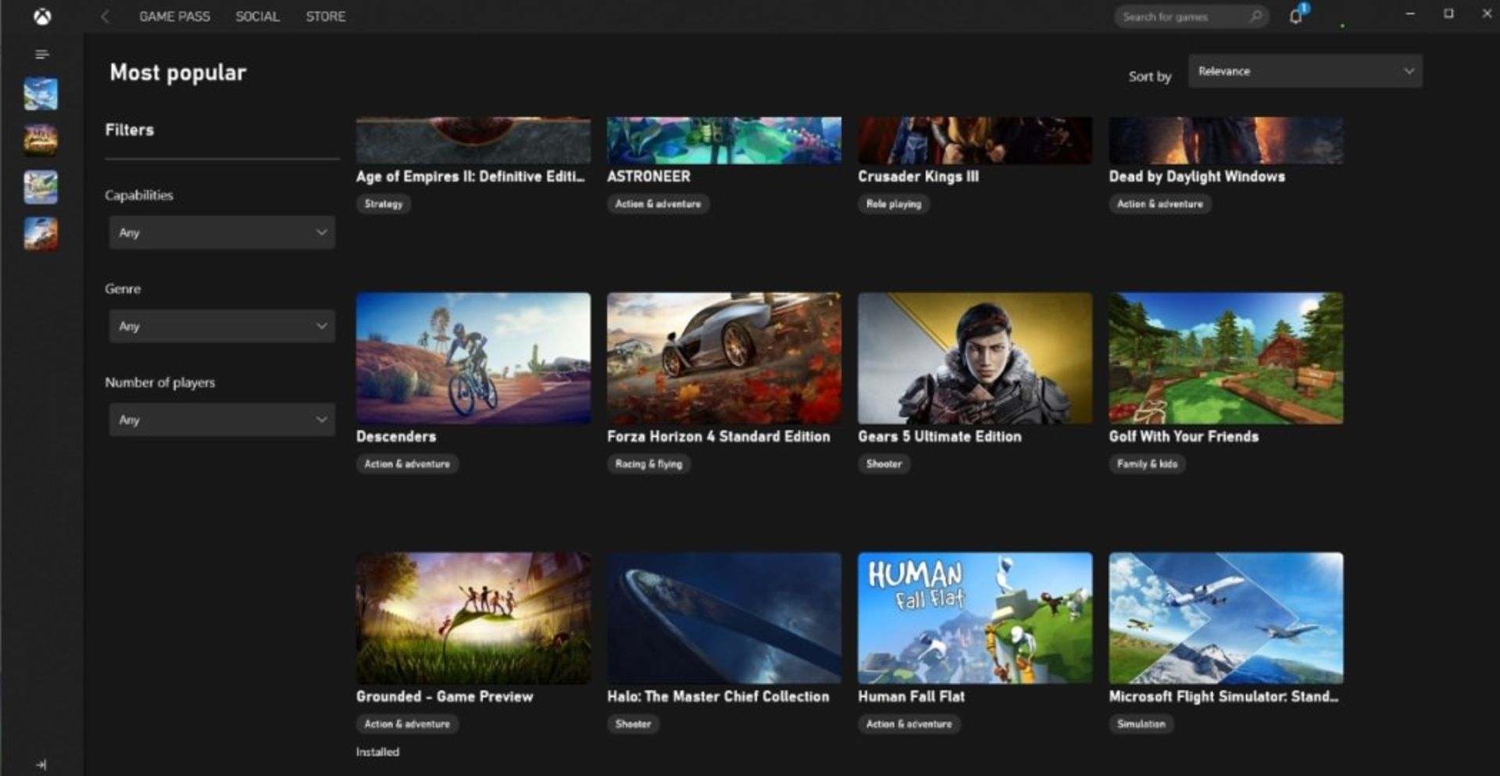Image resolution: width=1500 pixels, height=776 pixels.
Task: Open Halo Master Chief Collection thumbnail
Action: 724,618
